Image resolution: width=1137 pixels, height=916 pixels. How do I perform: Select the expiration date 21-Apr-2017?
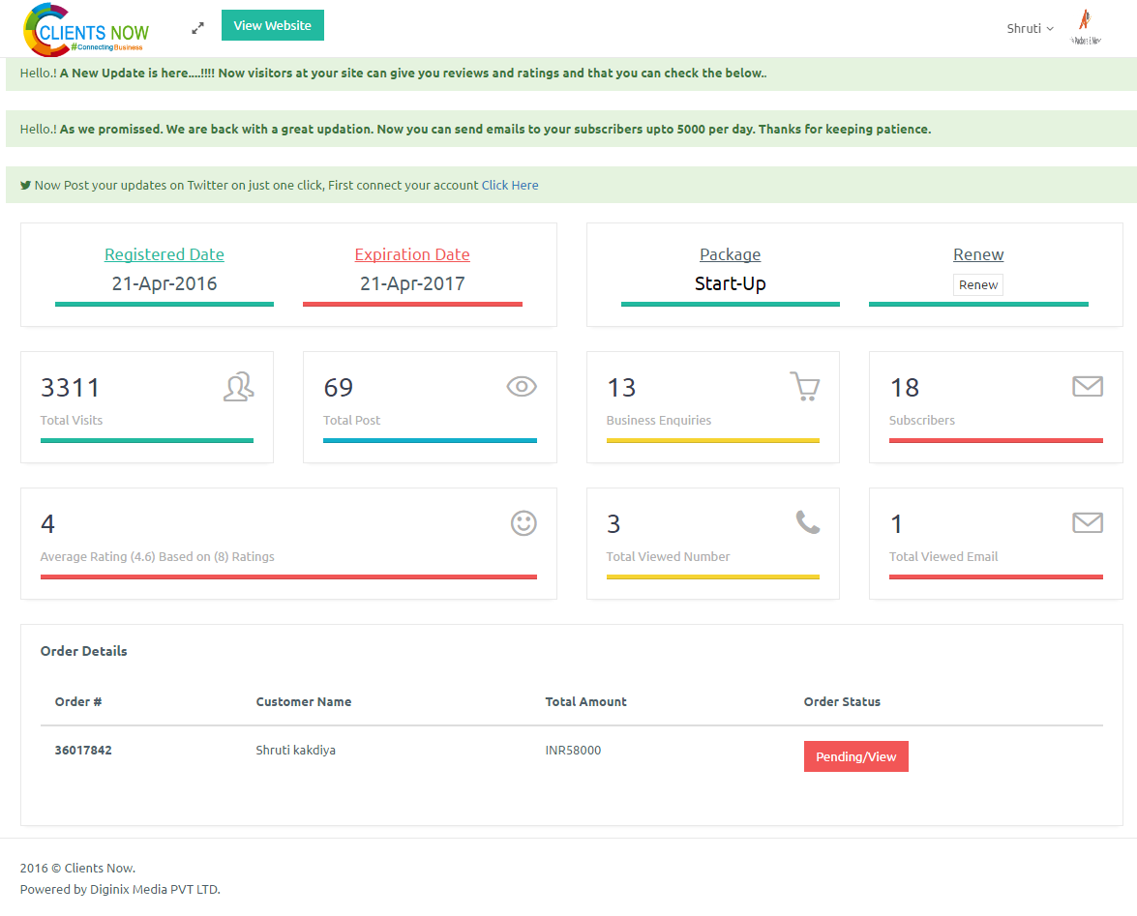click(412, 283)
